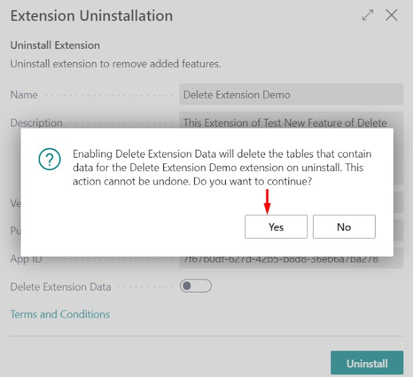Click the Name field label

click(24, 95)
